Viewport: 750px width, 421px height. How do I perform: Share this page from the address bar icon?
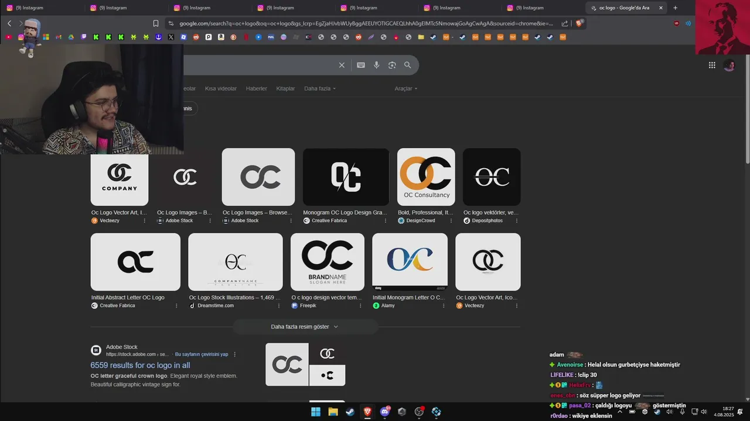point(565,23)
